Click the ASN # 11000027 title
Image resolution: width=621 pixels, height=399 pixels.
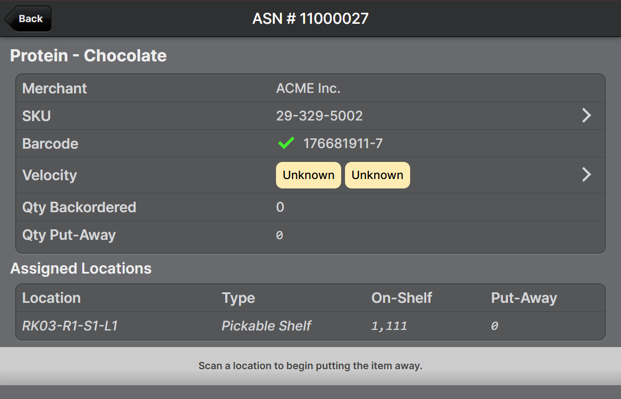click(x=310, y=19)
